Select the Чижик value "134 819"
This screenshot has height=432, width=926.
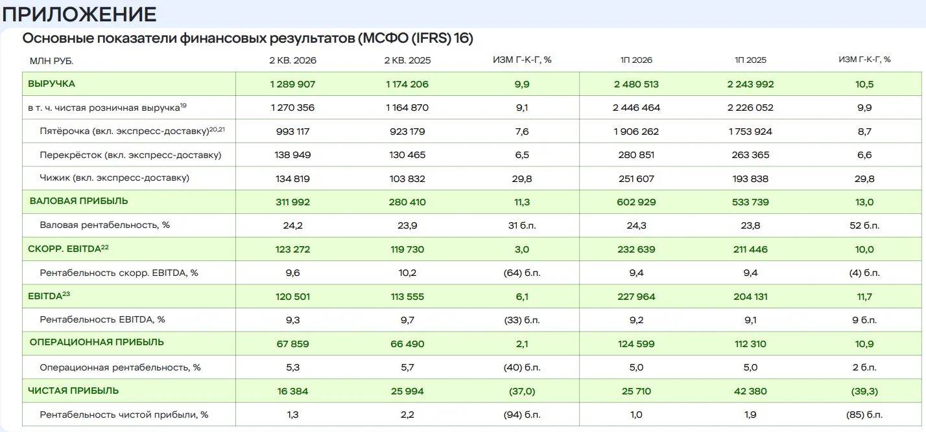pos(293,179)
